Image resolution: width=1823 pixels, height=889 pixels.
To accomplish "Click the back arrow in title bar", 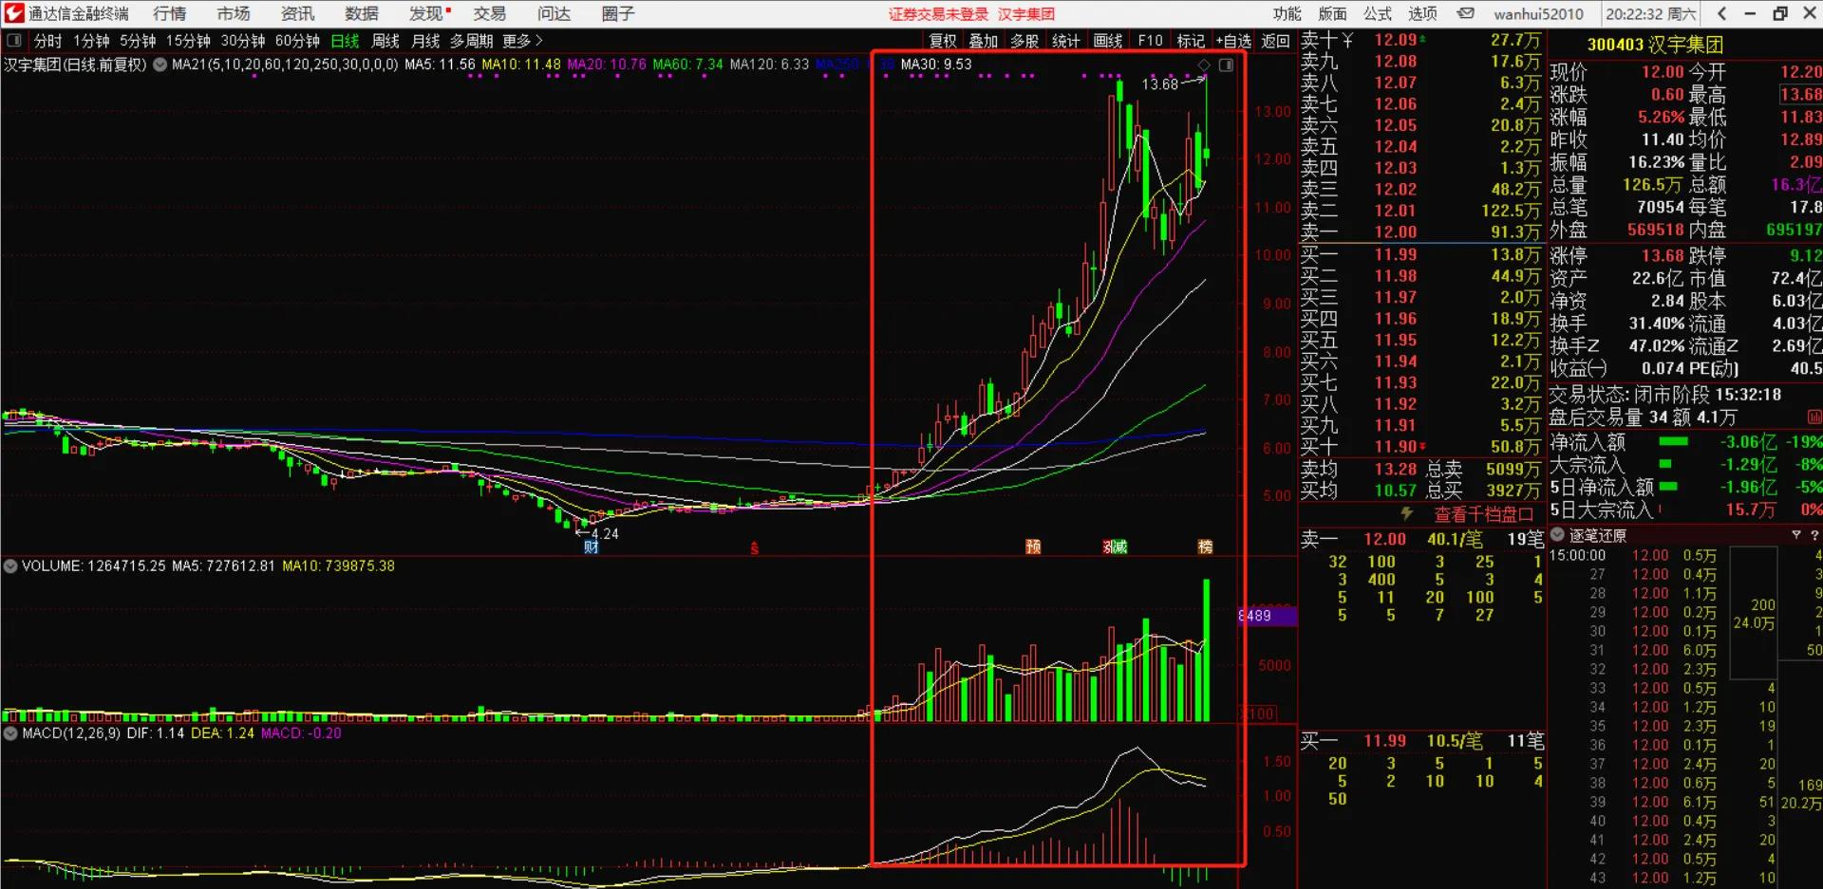I will pyautogui.click(x=1721, y=13).
